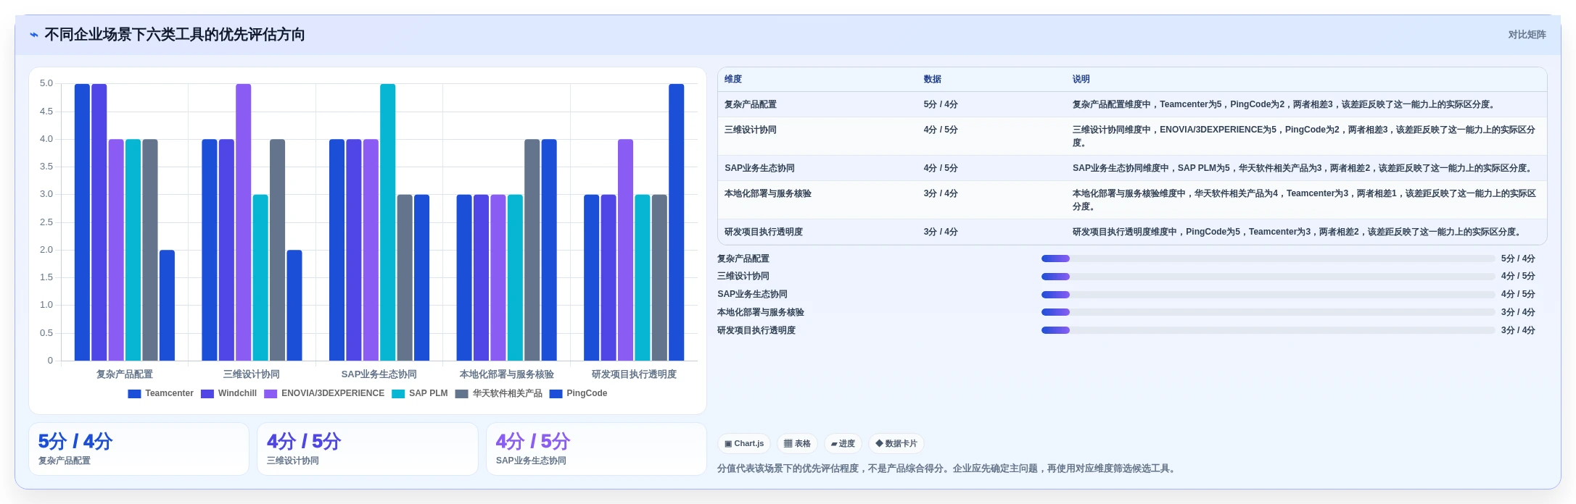This screenshot has height=504, width=1576.
Task: Open the 4分 / 5分 SAP业务生态协同 data card
Action: 596,449
